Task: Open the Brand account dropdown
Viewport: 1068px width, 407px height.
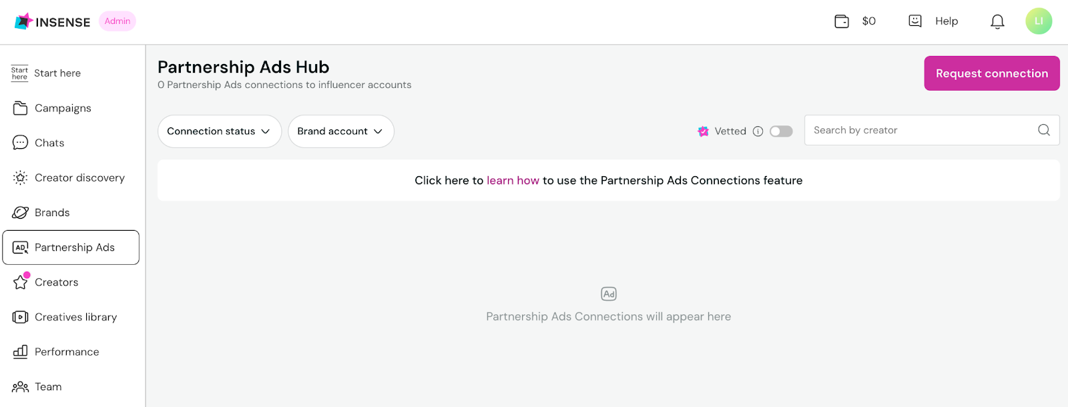Action: (x=340, y=131)
